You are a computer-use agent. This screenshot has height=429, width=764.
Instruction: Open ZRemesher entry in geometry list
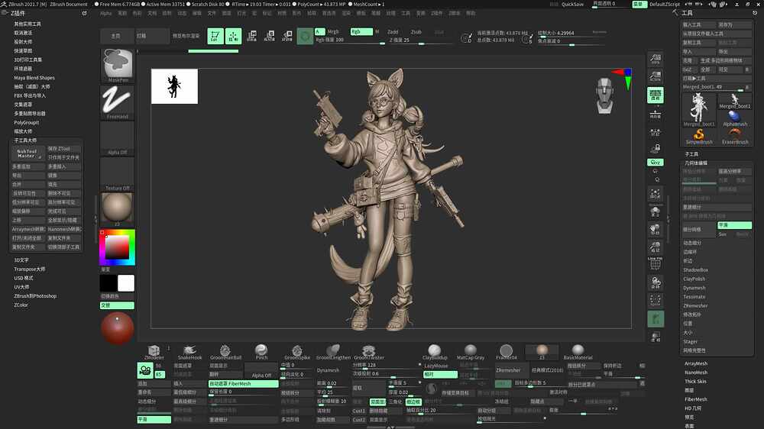pyautogui.click(x=695, y=305)
